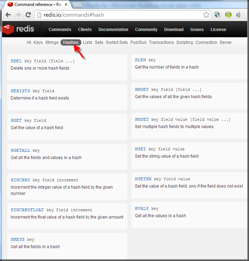The height and width of the screenshot is (261, 249).
Task: Open the Download page
Action: click(174, 30)
